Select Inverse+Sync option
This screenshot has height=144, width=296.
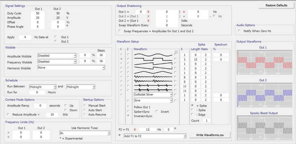pyautogui.click(x=128, y=116)
